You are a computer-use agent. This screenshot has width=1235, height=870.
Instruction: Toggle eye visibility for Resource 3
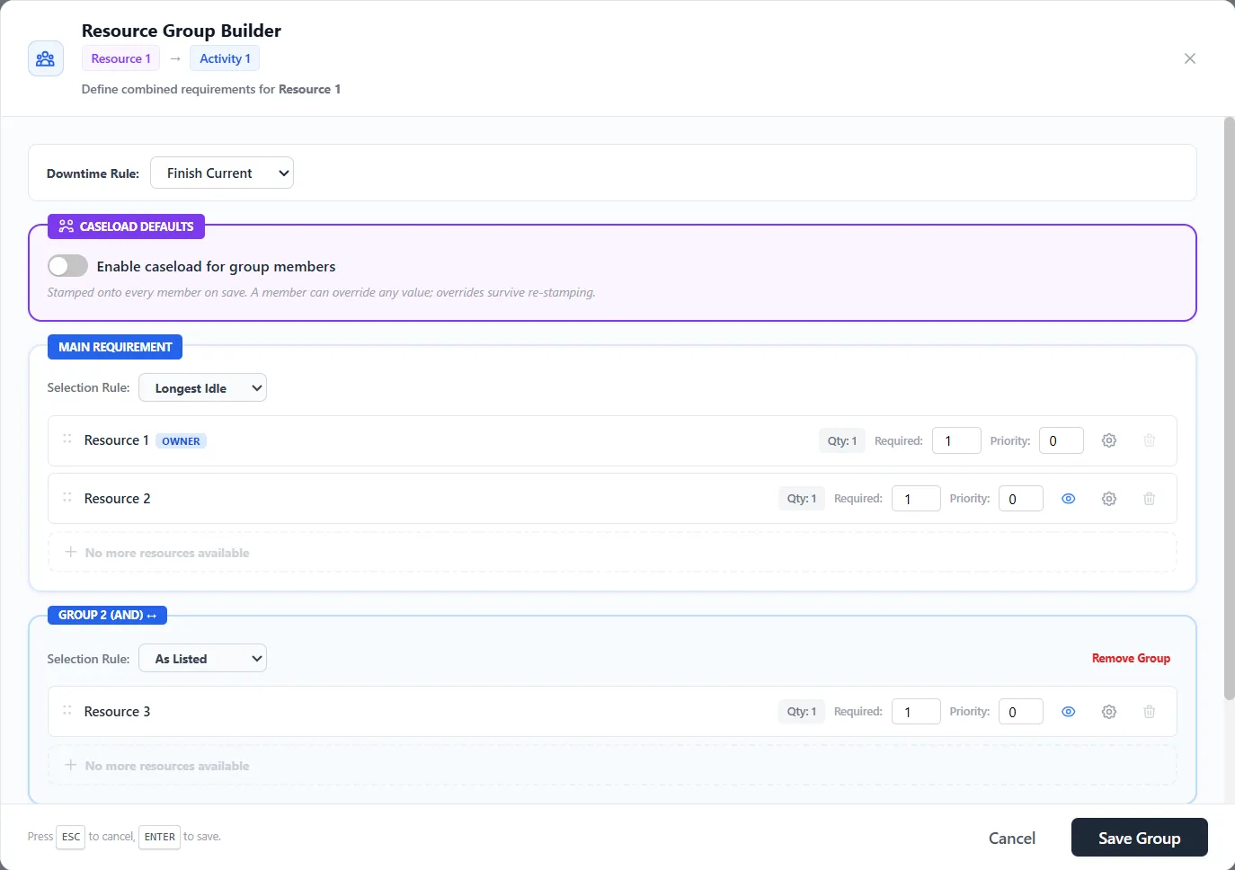(1069, 712)
